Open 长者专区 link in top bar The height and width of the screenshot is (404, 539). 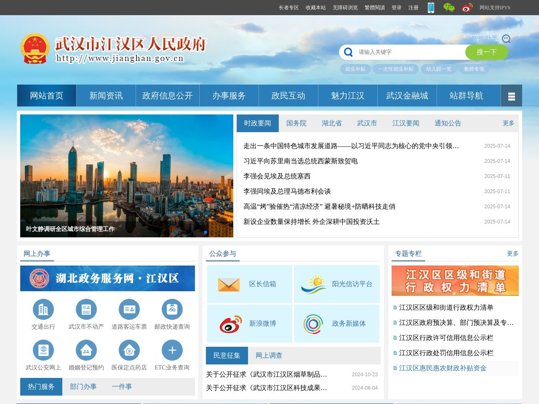click(289, 8)
